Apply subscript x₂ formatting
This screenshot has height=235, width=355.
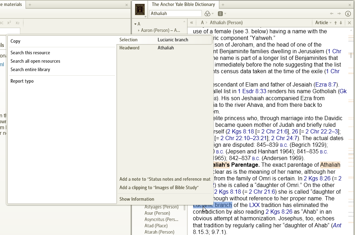(17, 23)
